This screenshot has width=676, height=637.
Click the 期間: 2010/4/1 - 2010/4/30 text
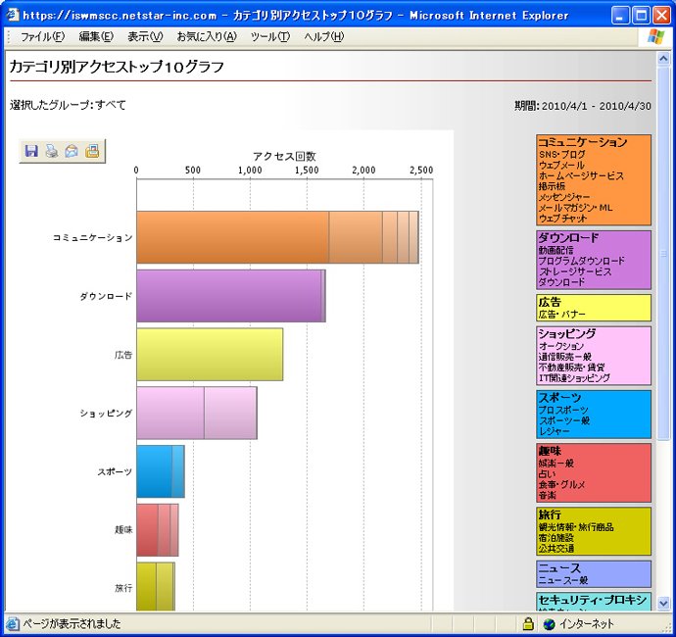tap(583, 106)
